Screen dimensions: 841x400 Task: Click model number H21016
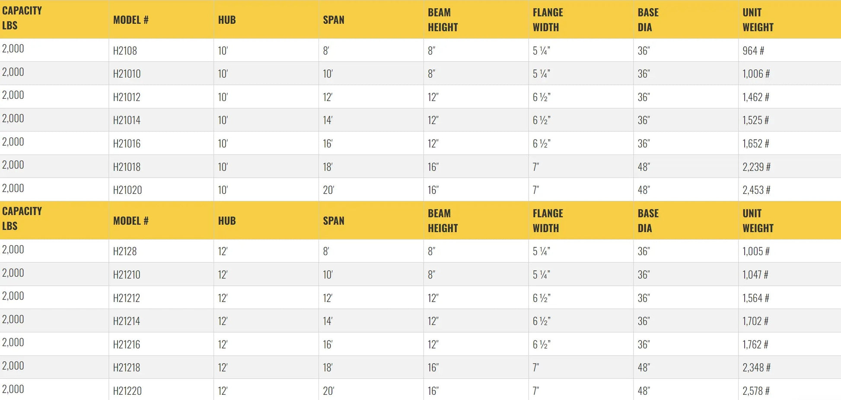(x=127, y=144)
